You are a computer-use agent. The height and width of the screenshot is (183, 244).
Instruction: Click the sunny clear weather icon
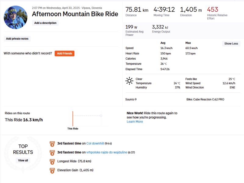(x=129, y=81)
